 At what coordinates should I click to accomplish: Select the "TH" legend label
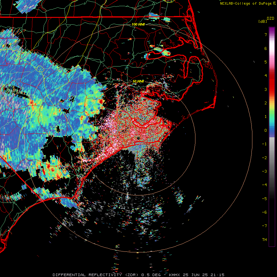click(264, 240)
